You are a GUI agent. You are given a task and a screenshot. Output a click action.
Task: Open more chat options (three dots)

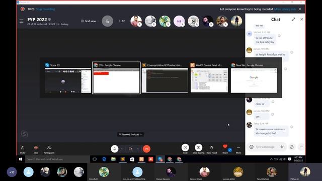click(x=301, y=147)
